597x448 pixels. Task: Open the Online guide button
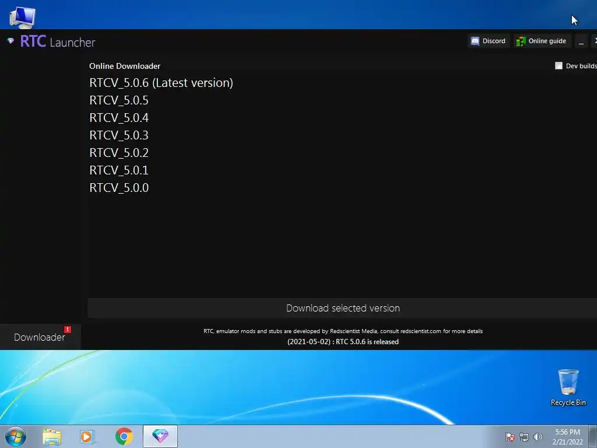pyautogui.click(x=542, y=41)
